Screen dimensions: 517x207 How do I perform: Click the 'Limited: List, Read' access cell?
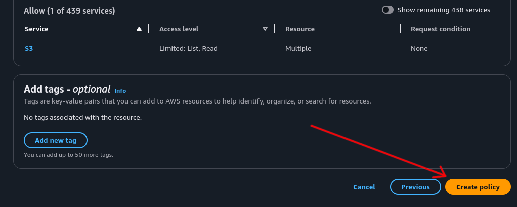pyautogui.click(x=189, y=49)
